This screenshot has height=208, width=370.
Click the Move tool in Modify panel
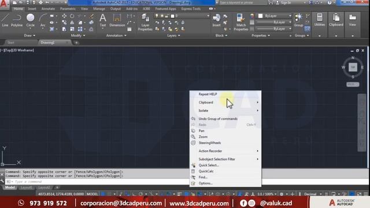[x=64, y=16]
